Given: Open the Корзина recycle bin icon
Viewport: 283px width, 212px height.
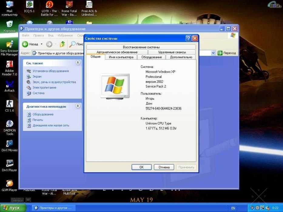Looking at the screenshot, I should click(9, 26).
